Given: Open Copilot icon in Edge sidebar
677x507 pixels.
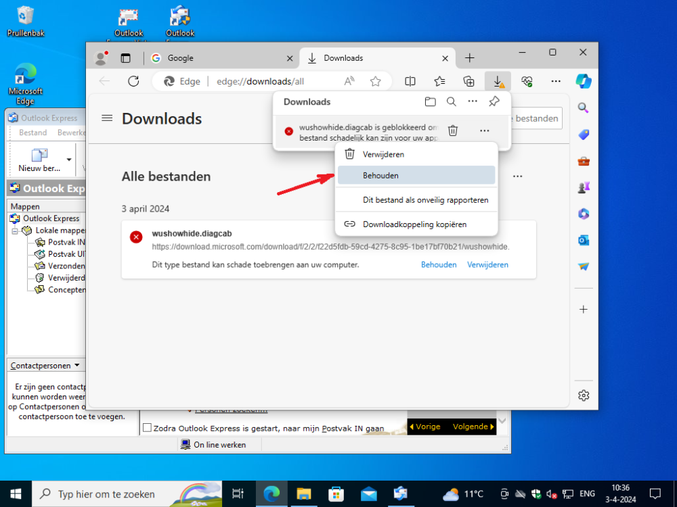Looking at the screenshot, I should [584, 81].
